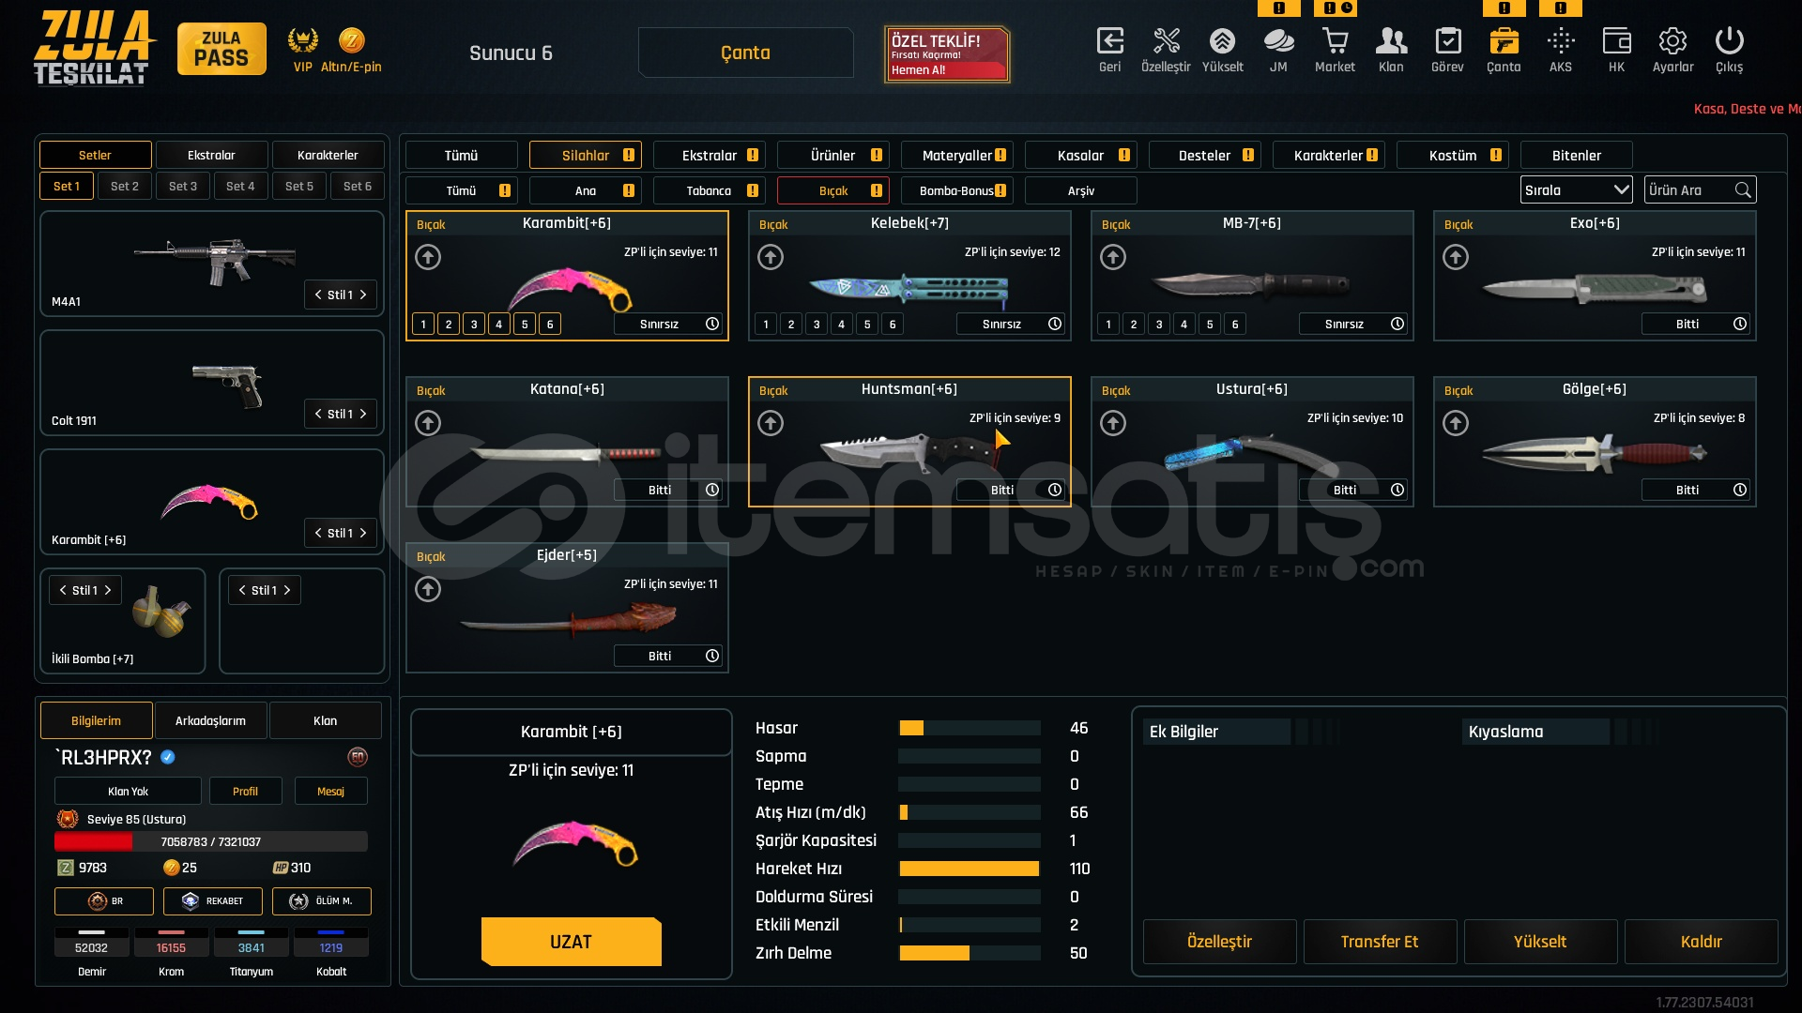1802x1013 pixels.
Task: Toggle set slot 4 on MB-7[+6] card
Action: click(1184, 324)
